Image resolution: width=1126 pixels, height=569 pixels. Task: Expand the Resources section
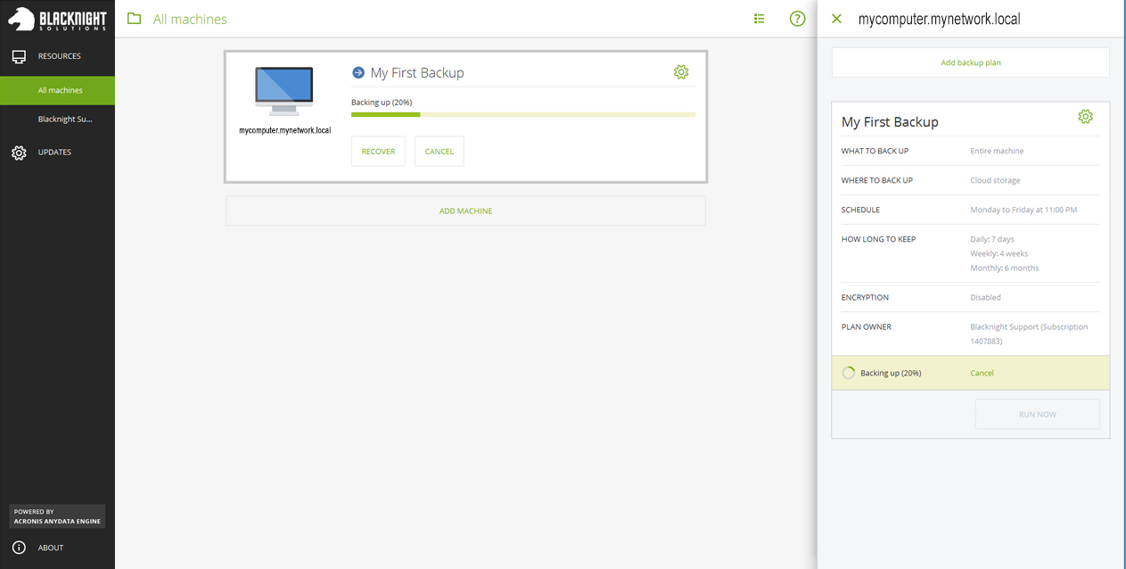coord(59,56)
